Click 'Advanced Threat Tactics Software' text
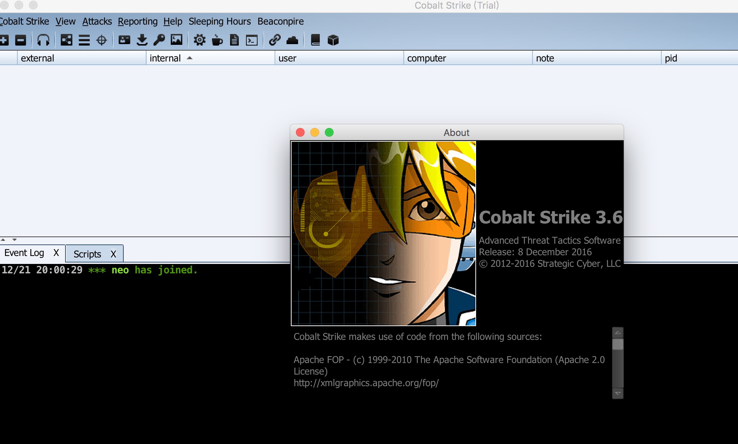This screenshot has width=738, height=444. click(550, 240)
